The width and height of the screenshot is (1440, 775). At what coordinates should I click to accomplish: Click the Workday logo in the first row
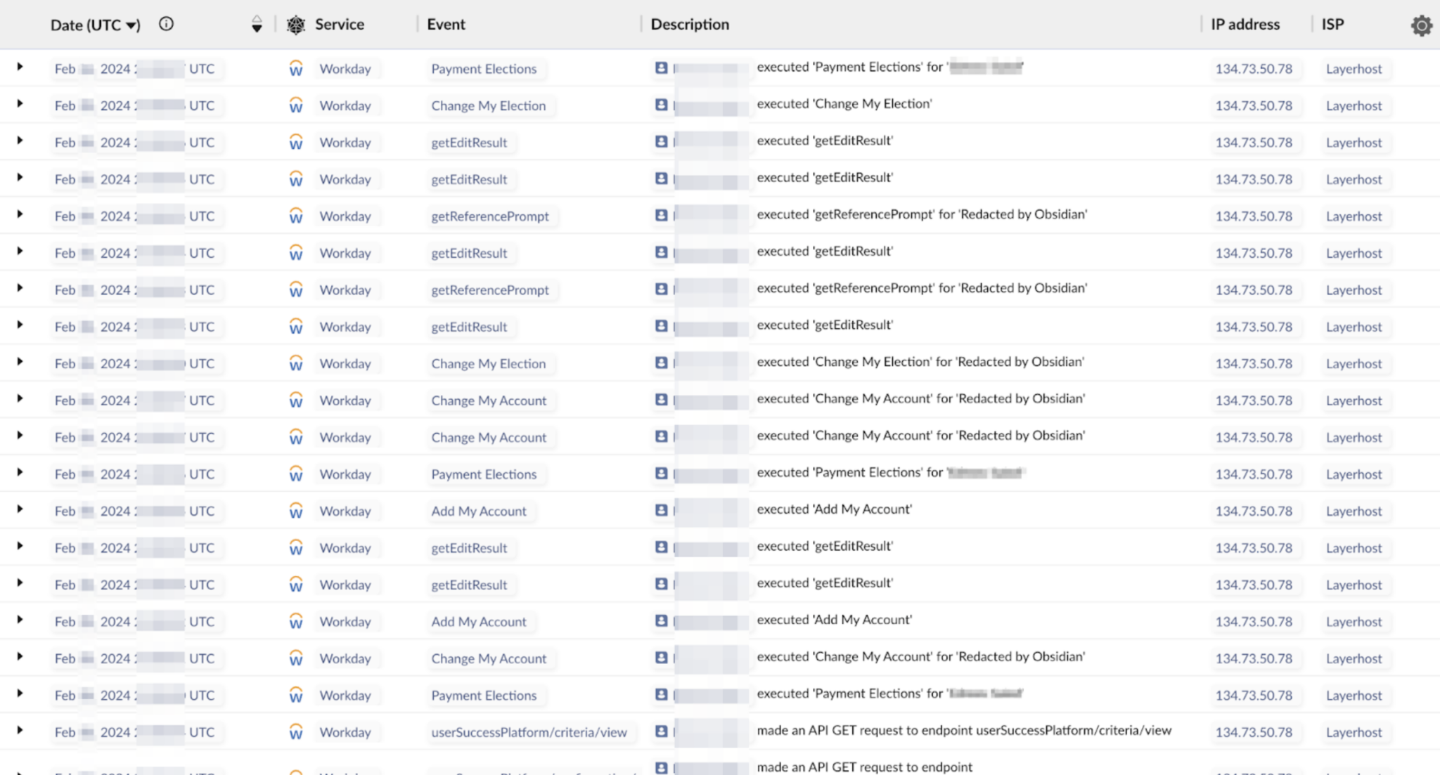coord(296,69)
